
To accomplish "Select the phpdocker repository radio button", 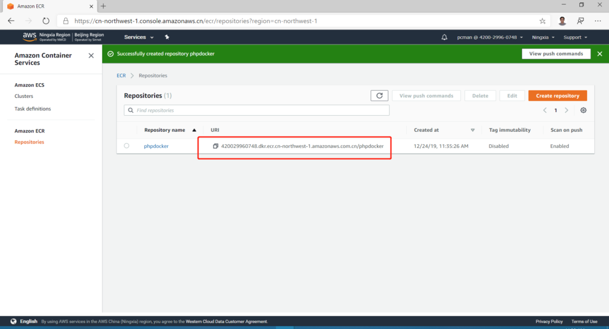I will coord(127,146).
